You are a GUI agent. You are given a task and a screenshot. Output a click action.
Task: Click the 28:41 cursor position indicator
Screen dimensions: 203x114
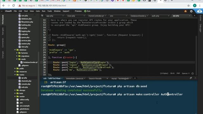[172, 73]
